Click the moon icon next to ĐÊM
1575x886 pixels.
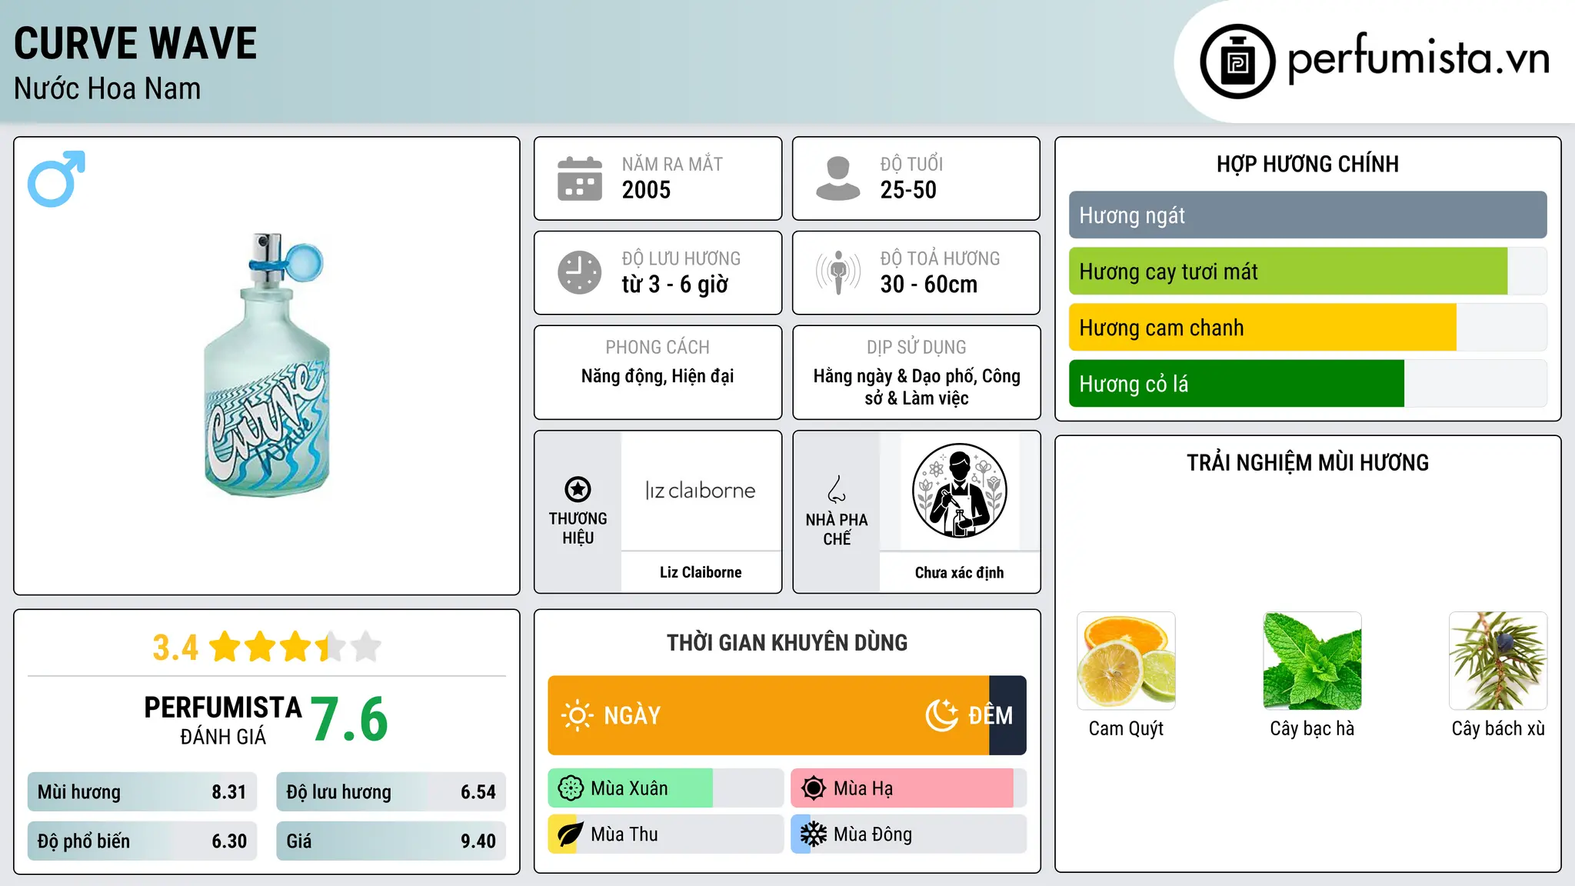(x=941, y=715)
